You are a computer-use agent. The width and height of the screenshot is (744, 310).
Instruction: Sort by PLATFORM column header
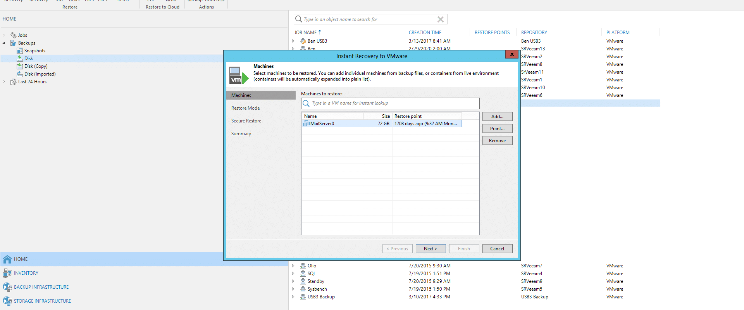click(x=618, y=33)
